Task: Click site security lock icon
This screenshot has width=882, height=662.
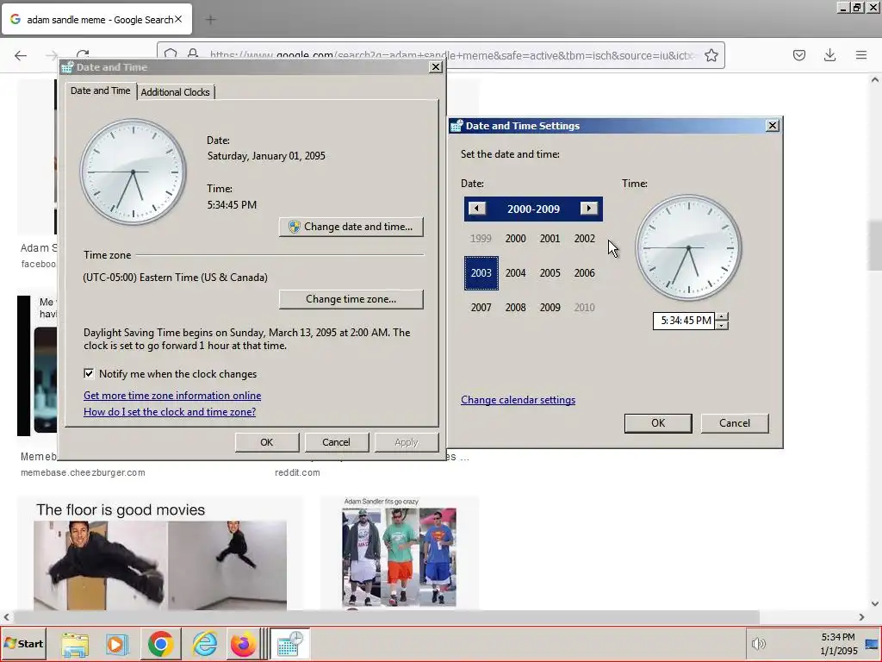Action: [192, 55]
